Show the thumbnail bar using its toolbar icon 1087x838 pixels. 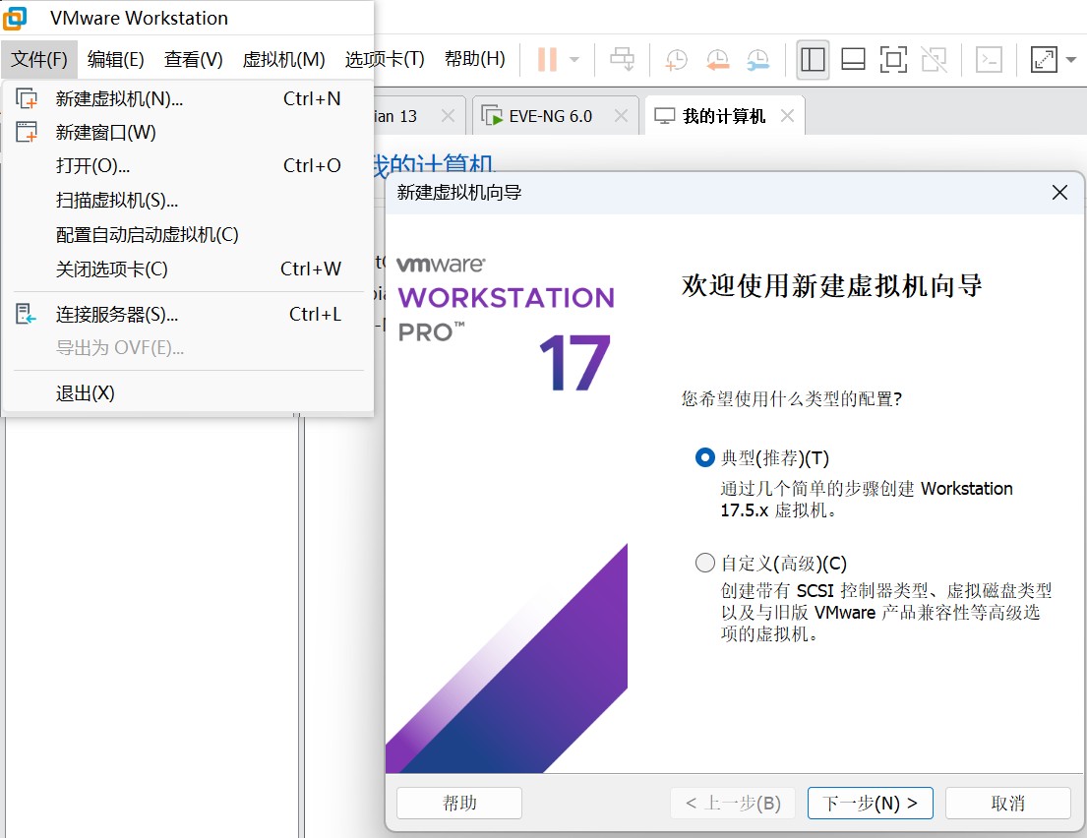pyautogui.click(x=852, y=59)
